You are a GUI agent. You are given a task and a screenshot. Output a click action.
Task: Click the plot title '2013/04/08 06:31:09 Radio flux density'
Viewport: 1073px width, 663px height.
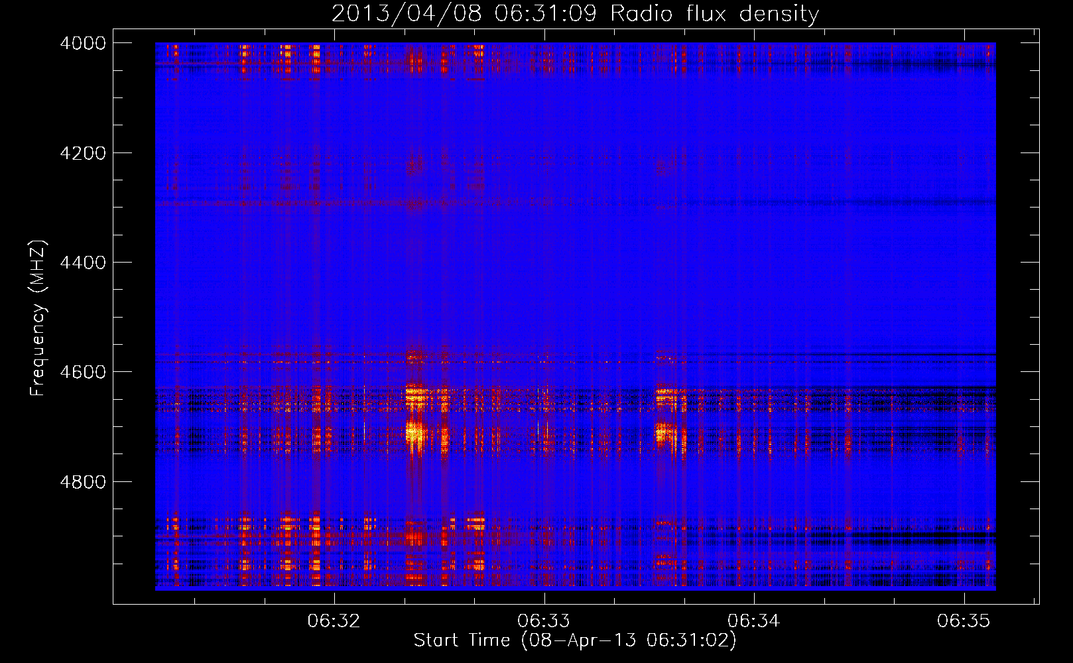[x=576, y=13]
